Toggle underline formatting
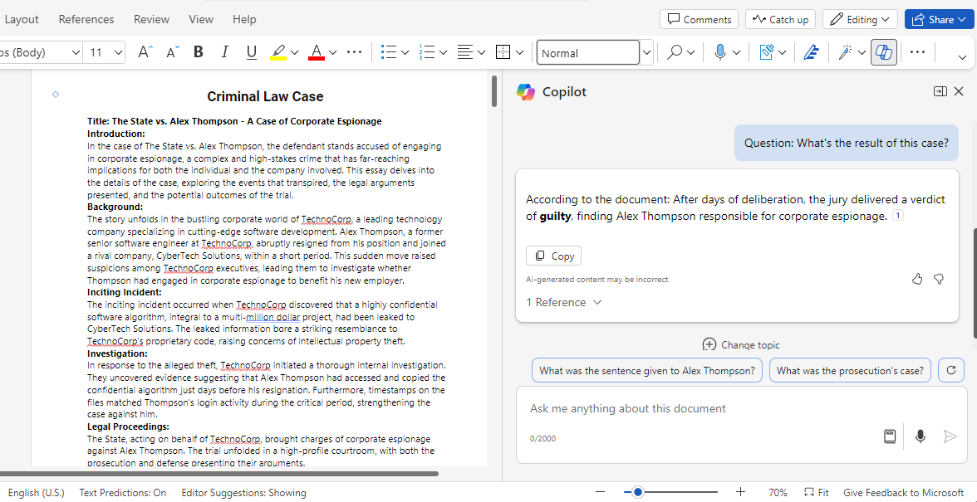The height and width of the screenshot is (502, 977). click(x=252, y=53)
